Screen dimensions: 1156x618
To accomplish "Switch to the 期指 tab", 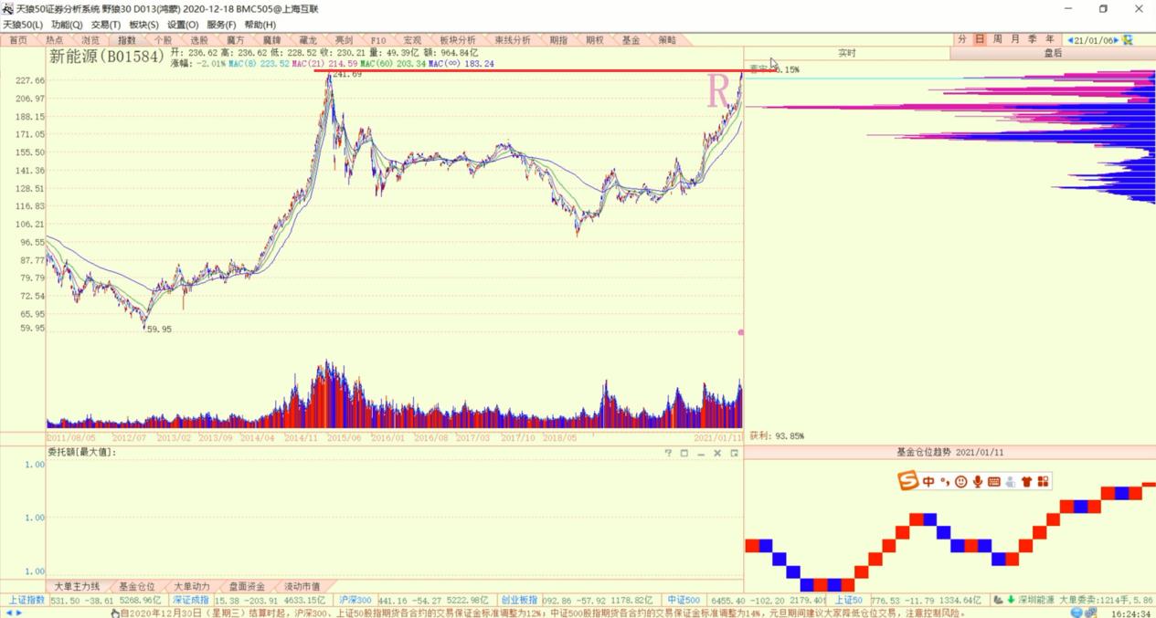I will coord(558,40).
